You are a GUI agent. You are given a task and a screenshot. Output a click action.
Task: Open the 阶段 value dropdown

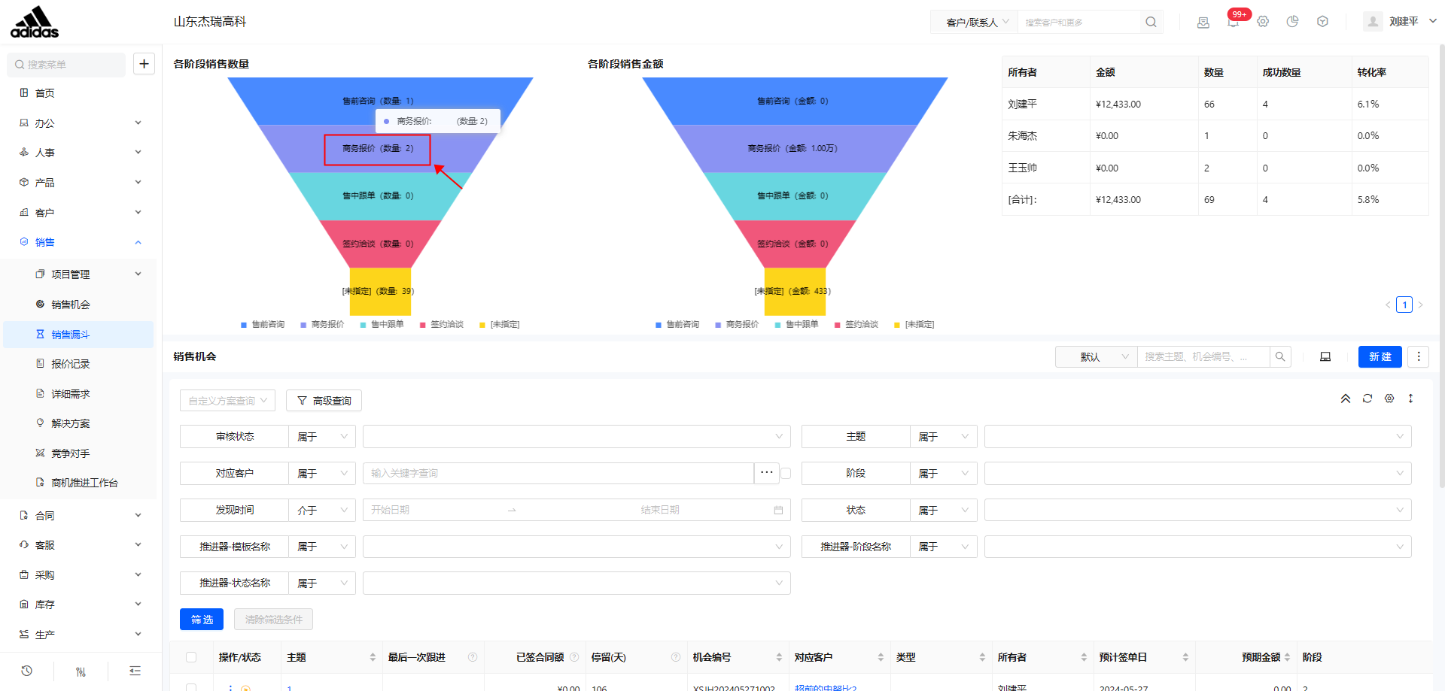click(x=1197, y=473)
